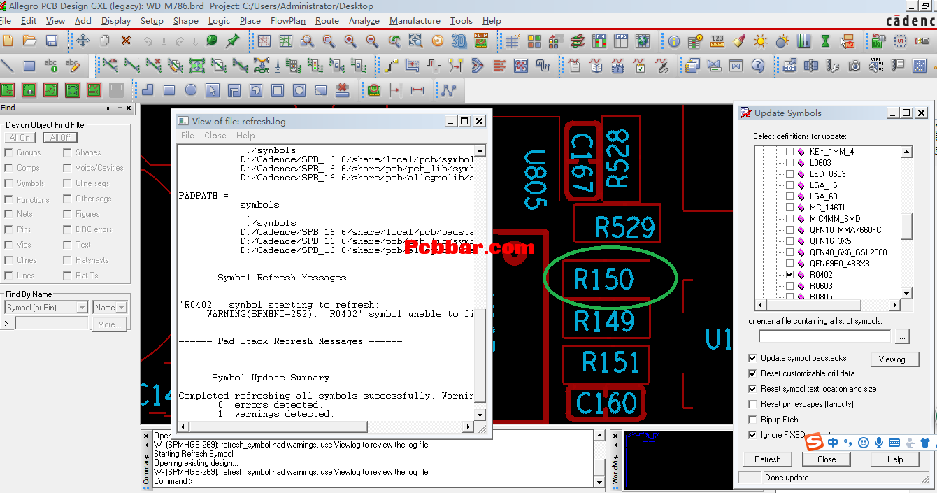The height and width of the screenshot is (493, 937).
Task: Check the L0603 symbol checkbox
Action: [x=790, y=163]
